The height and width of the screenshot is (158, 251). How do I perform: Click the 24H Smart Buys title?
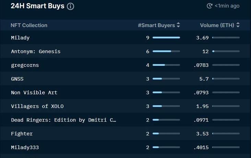[x=37, y=6]
